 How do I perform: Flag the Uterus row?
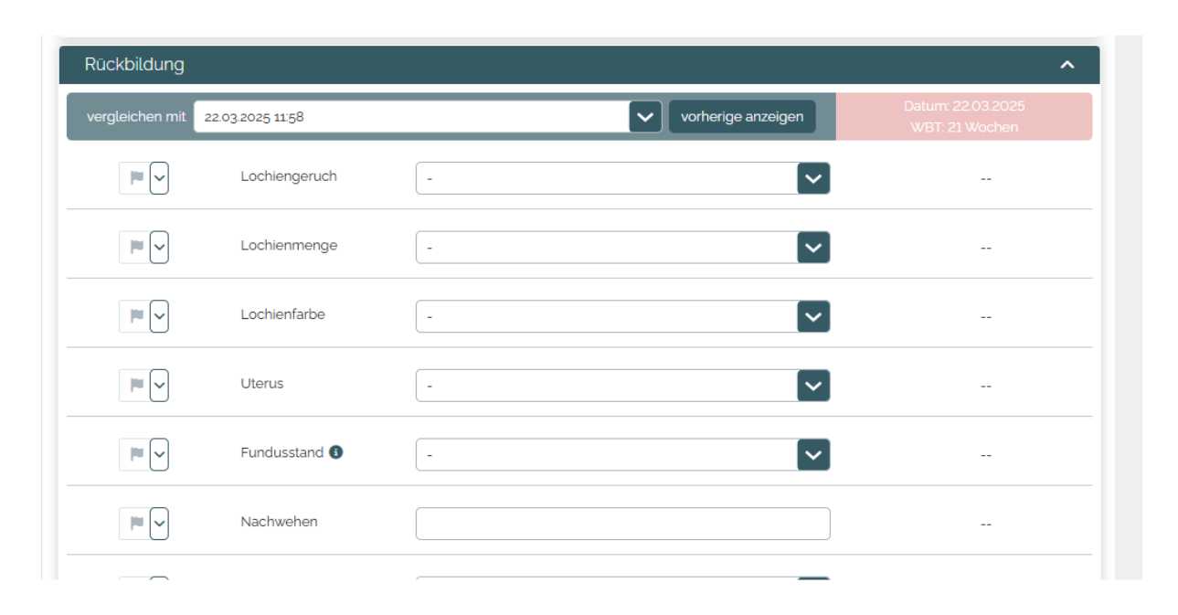(x=135, y=385)
